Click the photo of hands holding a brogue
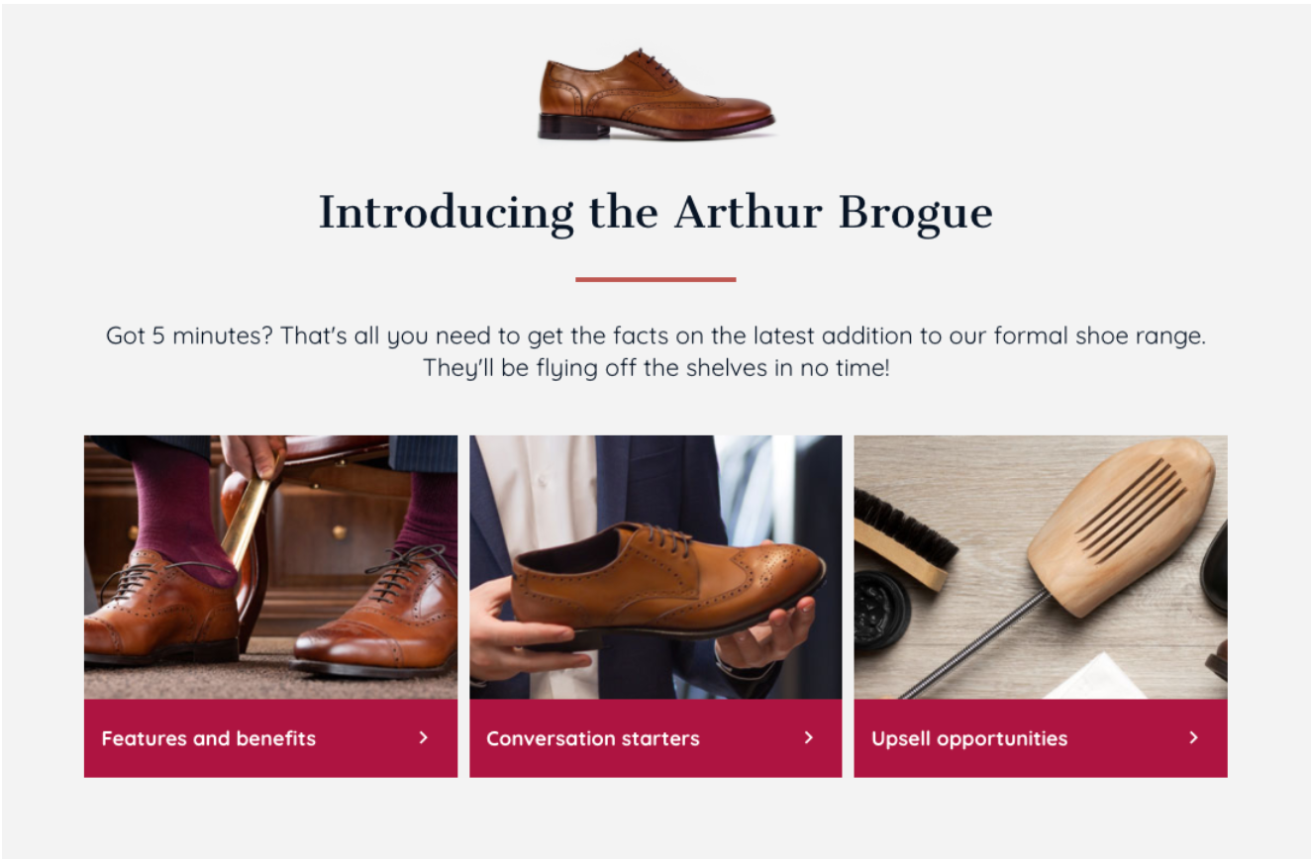 [655, 567]
